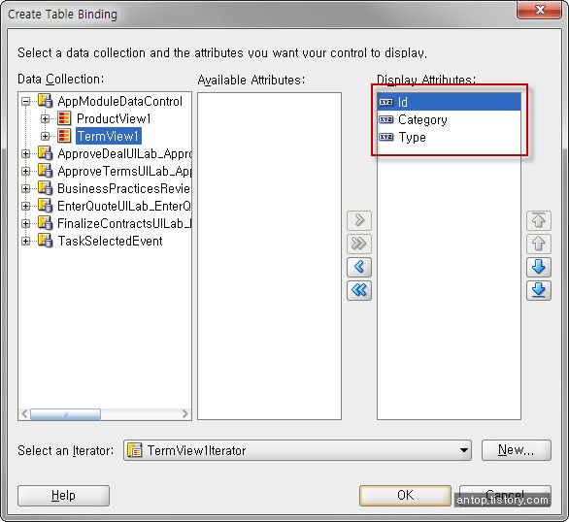Expand the FinalizeContractsUILab node
The height and width of the screenshot is (522, 569).
26,223
